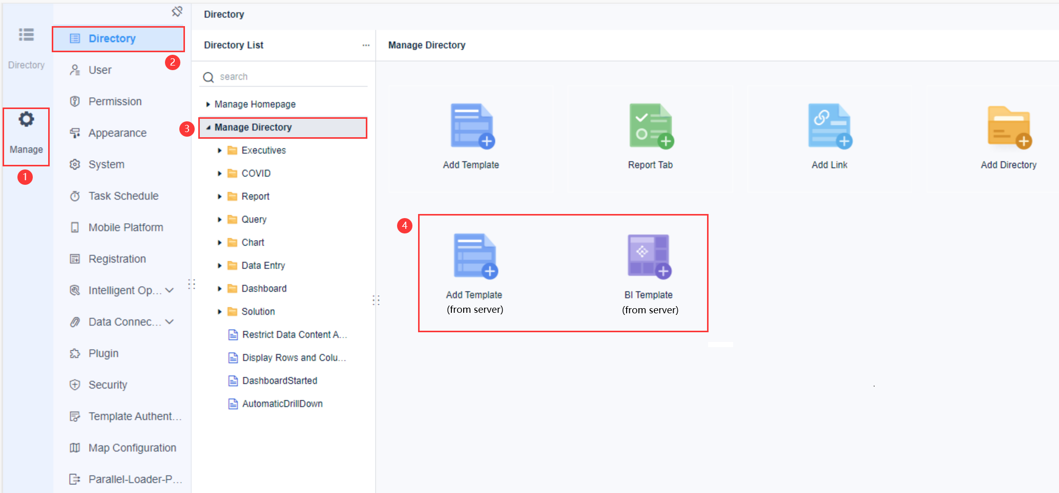Viewport: 1059px width, 493px height.
Task: Expand the Manage Homepage node arrow
Action: [x=208, y=104]
